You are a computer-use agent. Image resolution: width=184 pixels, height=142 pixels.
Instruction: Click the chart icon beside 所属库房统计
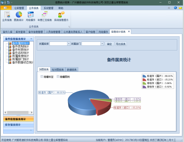(10, 56)
